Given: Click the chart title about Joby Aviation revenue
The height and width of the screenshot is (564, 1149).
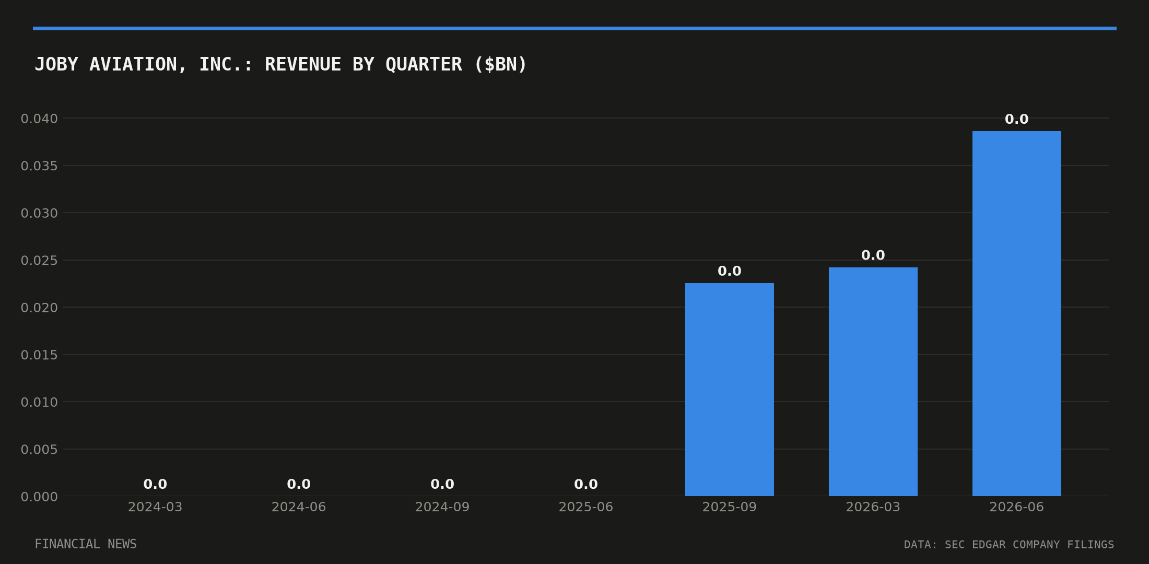Looking at the screenshot, I should click(280, 65).
